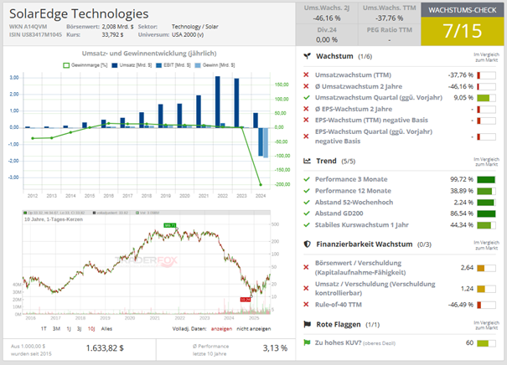Click the 1.633,82 $ result value
This screenshot has height=365, width=507.
click(105, 348)
